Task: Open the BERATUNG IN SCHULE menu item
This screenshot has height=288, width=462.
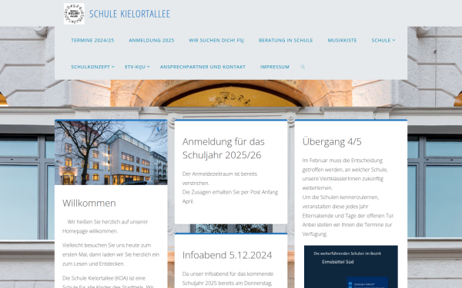Action: (x=286, y=40)
